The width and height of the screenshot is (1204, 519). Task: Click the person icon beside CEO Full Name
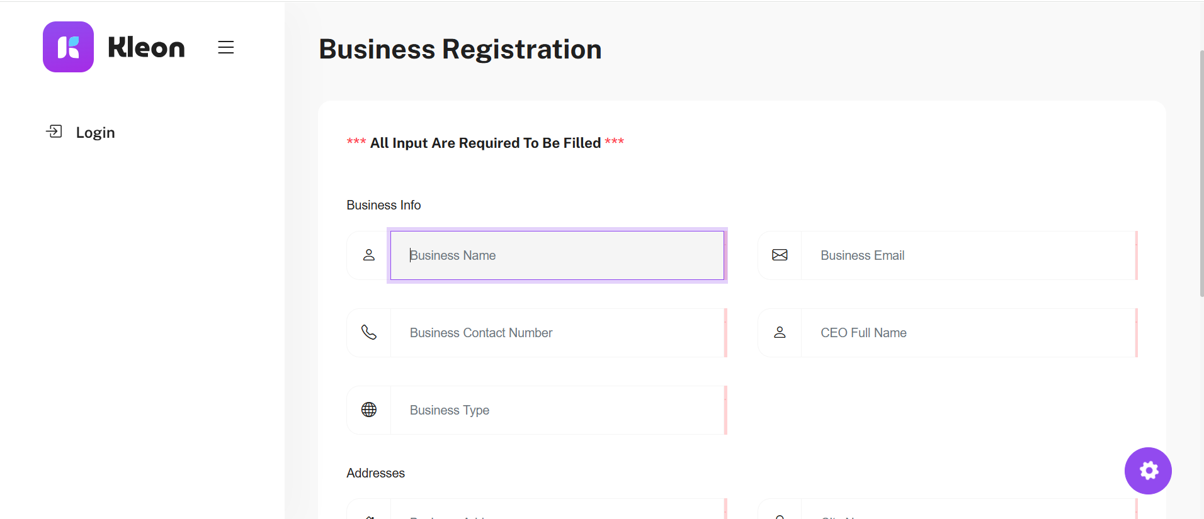(x=780, y=333)
